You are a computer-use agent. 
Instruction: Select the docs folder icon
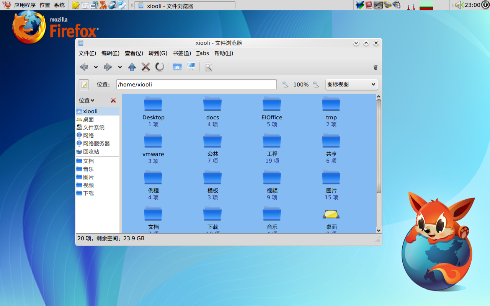click(x=212, y=104)
